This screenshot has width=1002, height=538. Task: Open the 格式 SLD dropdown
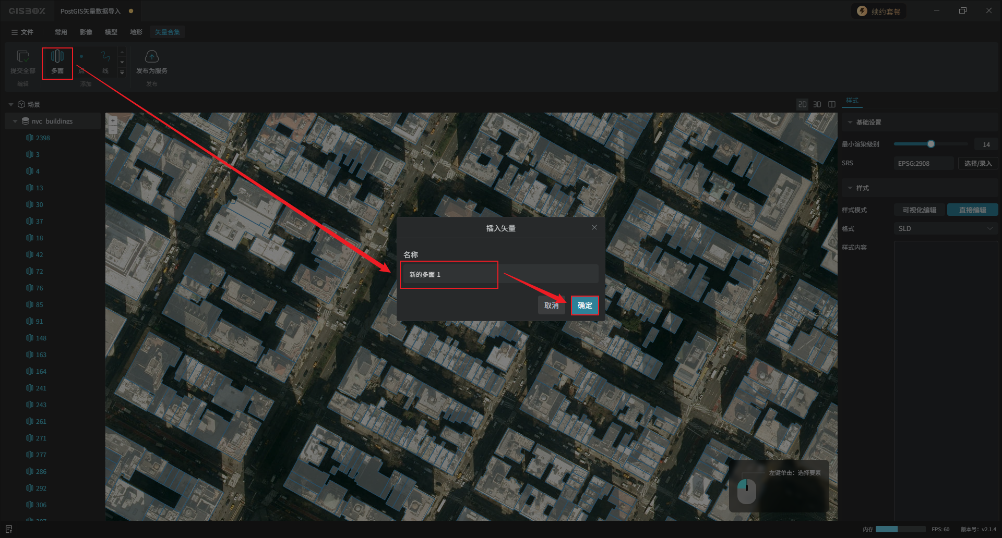click(945, 228)
